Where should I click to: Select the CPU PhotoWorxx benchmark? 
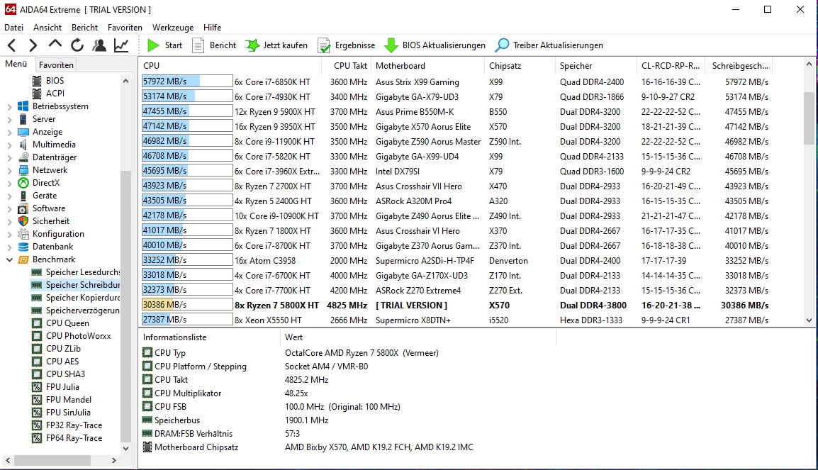pyautogui.click(x=78, y=336)
